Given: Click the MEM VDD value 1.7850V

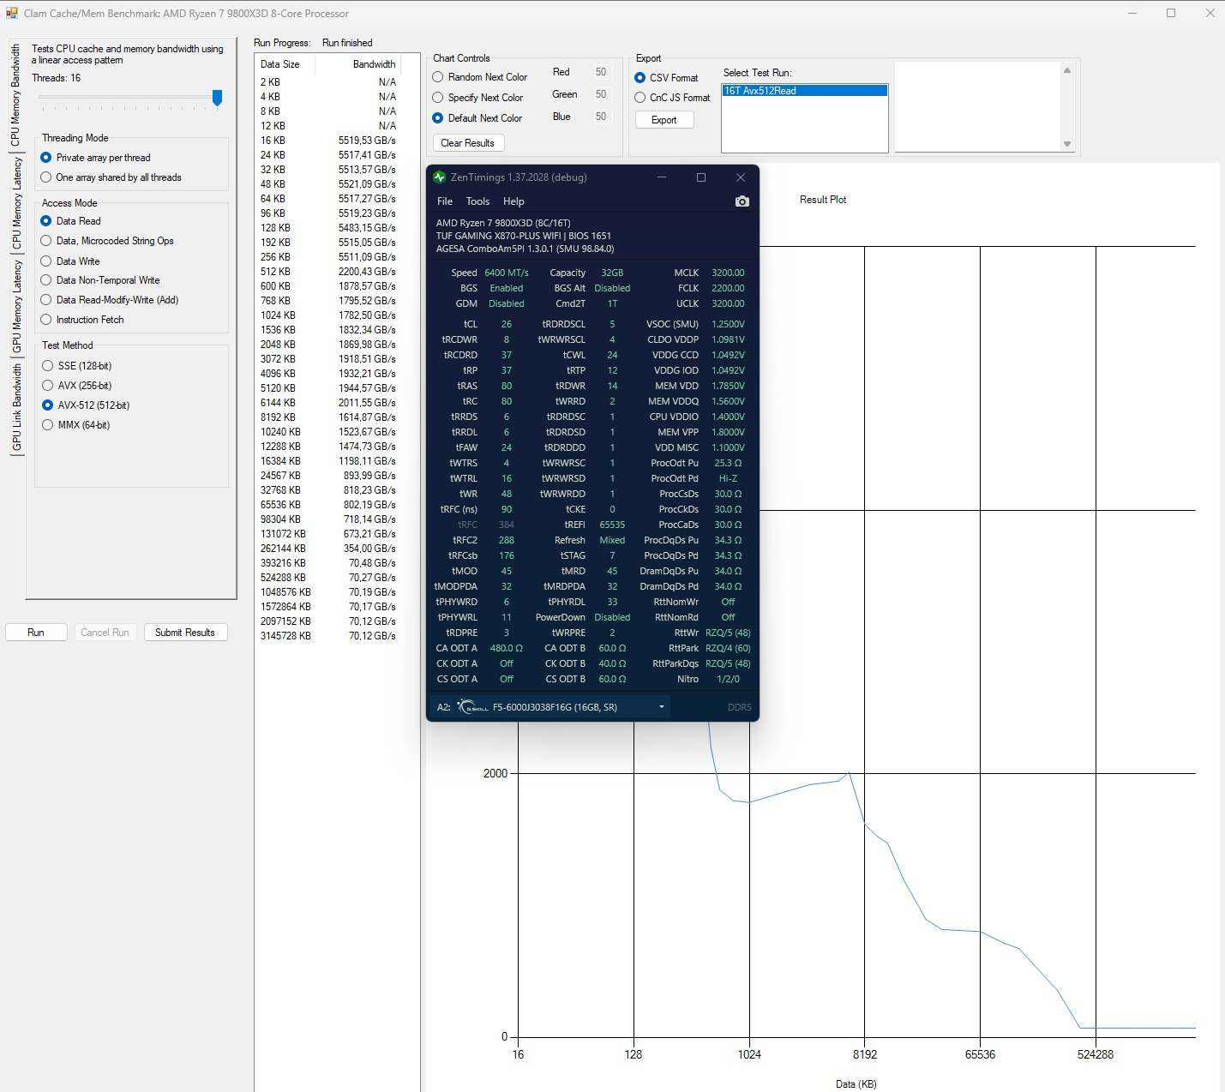Looking at the screenshot, I should click(x=728, y=386).
